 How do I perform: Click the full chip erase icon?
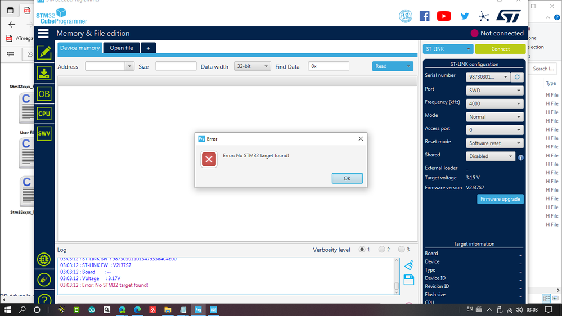[44, 280]
